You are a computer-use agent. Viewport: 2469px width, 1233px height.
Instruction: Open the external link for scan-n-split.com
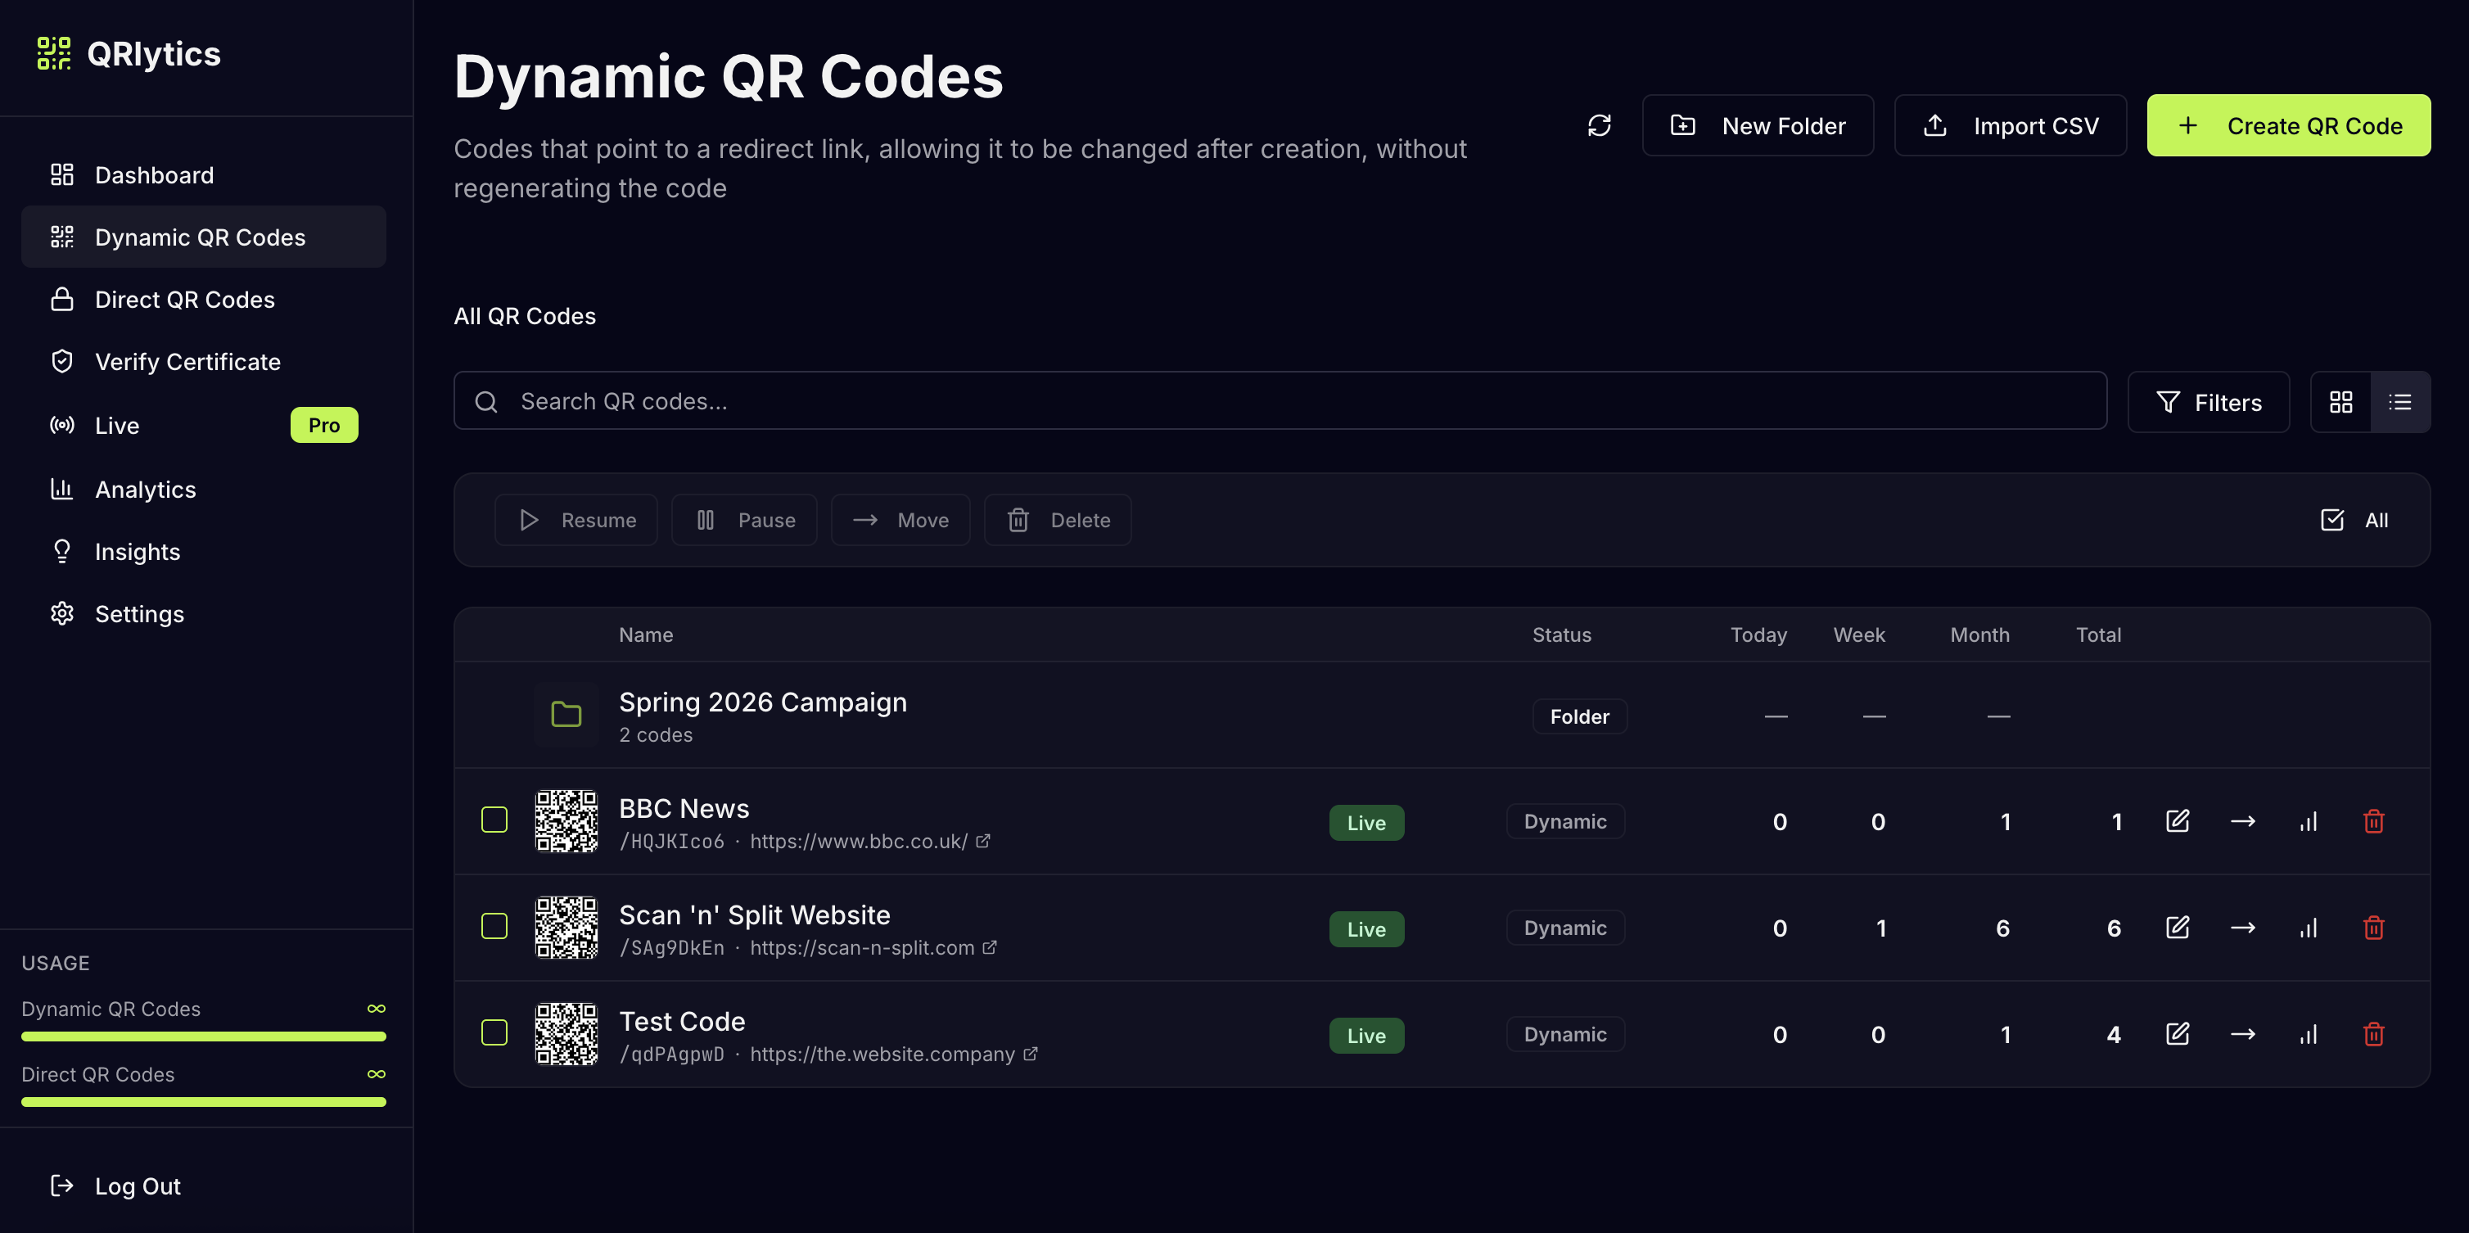[990, 947]
